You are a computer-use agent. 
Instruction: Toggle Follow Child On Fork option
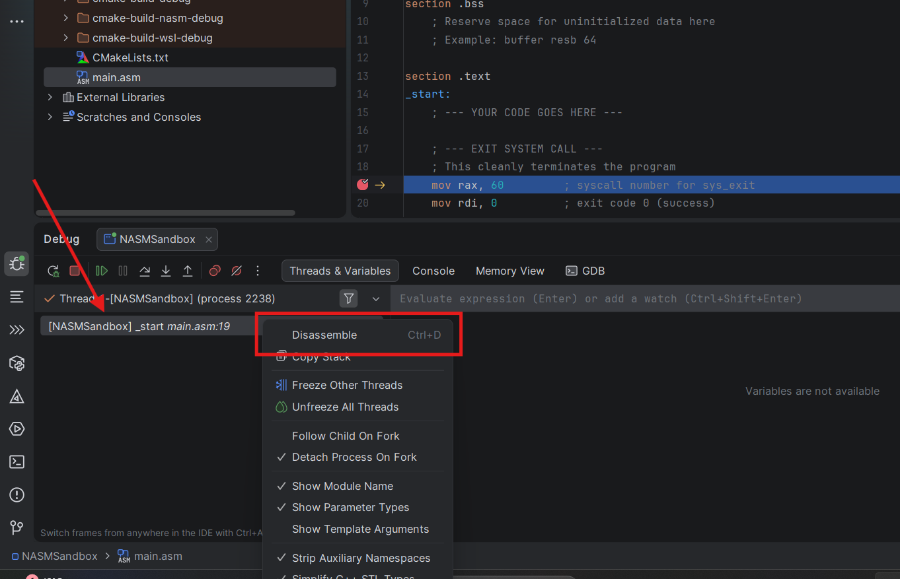pyautogui.click(x=357, y=436)
